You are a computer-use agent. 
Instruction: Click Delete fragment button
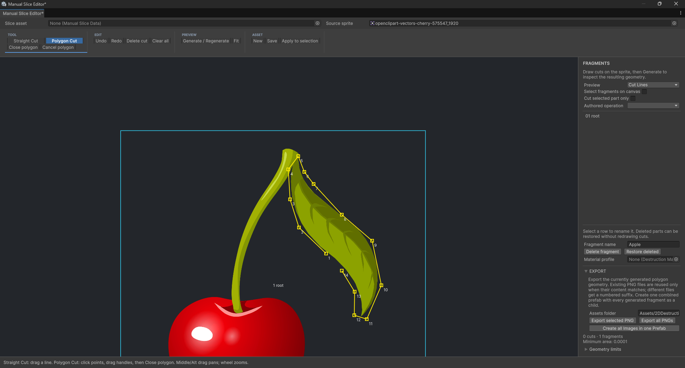[x=602, y=252]
